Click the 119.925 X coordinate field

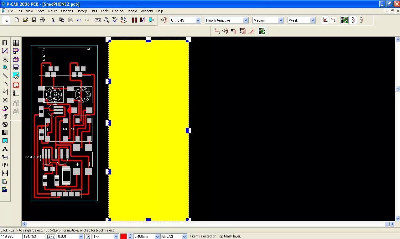11,236
